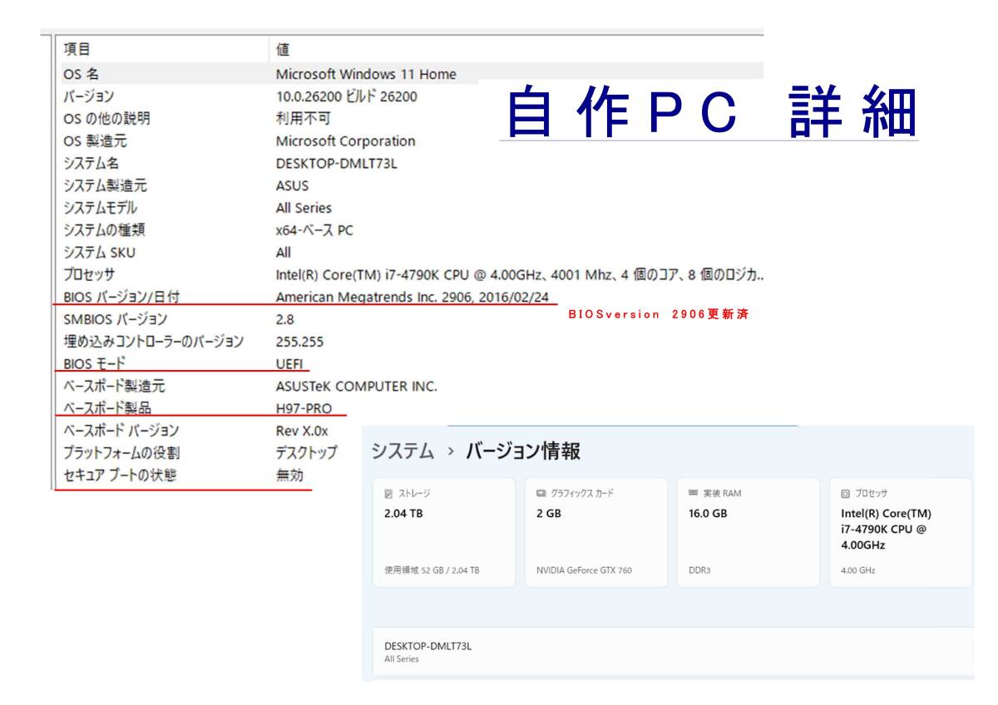Open the Intel Core i7-4790K processor card
This screenshot has height=705, width=998.
(x=900, y=532)
